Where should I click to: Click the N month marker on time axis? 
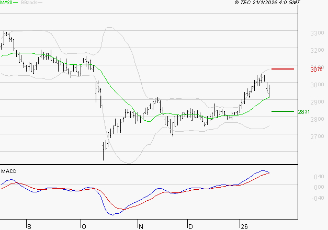pyautogui.click(x=141, y=227)
